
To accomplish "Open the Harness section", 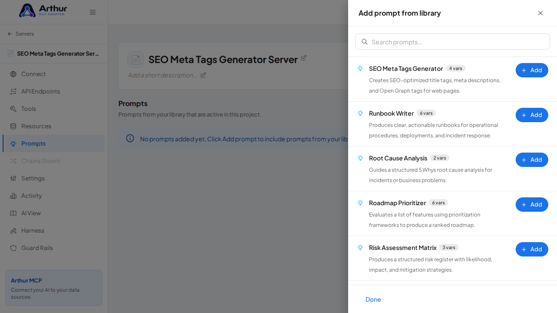I will 54,230.
